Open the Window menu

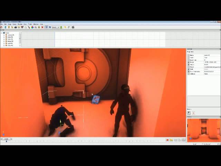[36, 24]
